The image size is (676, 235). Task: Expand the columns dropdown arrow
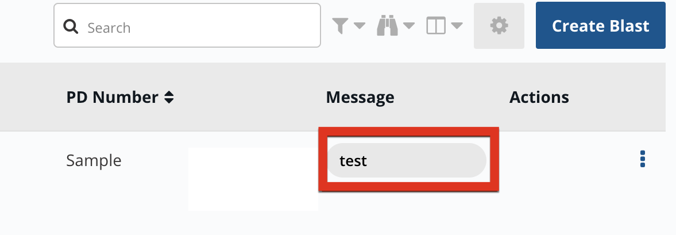point(457,26)
